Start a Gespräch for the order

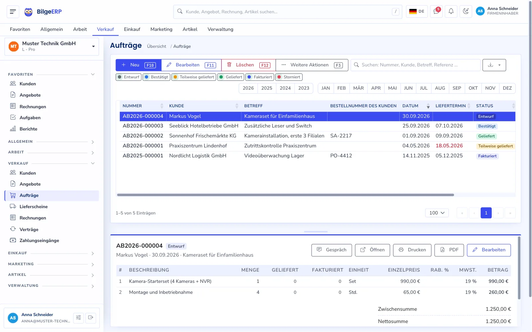tap(331, 250)
